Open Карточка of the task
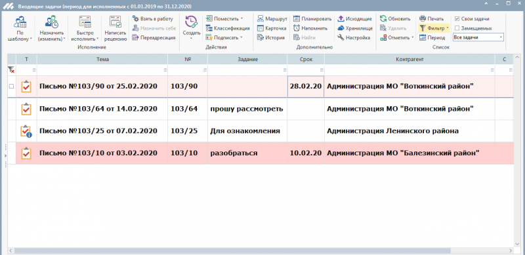Screen dimensions: 525x255 click(x=272, y=28)
